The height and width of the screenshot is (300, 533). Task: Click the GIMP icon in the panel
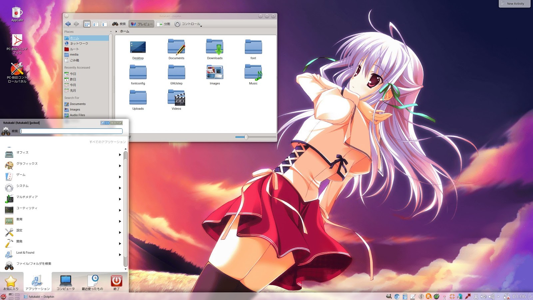(388, 297)
